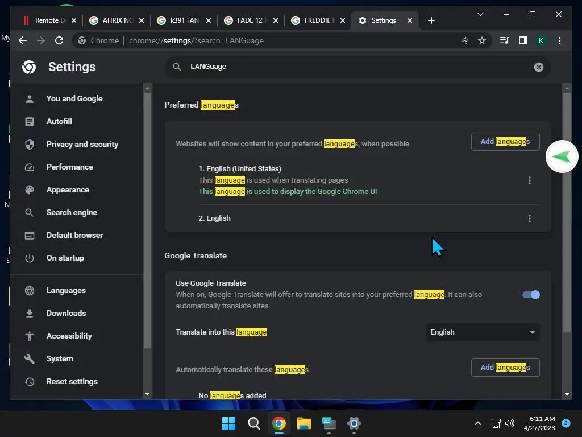
Task: Open File Explorer from the taskbar
Action: pos(304,423)
